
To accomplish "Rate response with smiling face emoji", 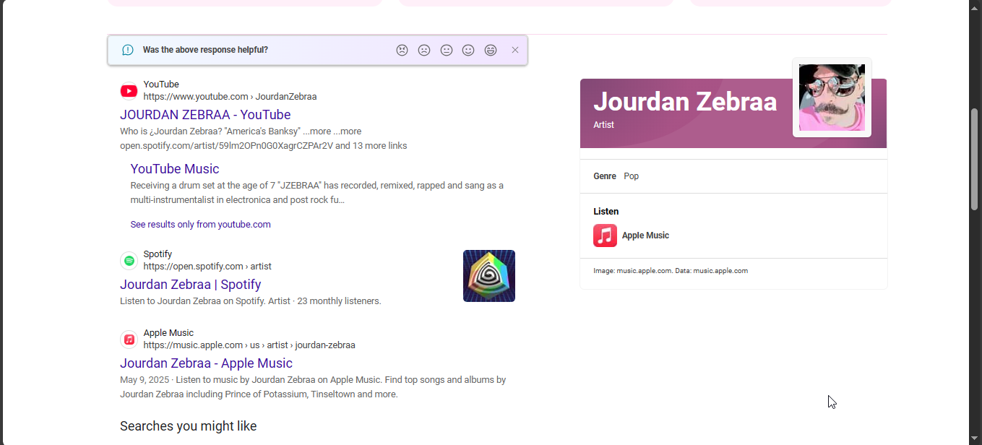I will [x=468, y=50].
